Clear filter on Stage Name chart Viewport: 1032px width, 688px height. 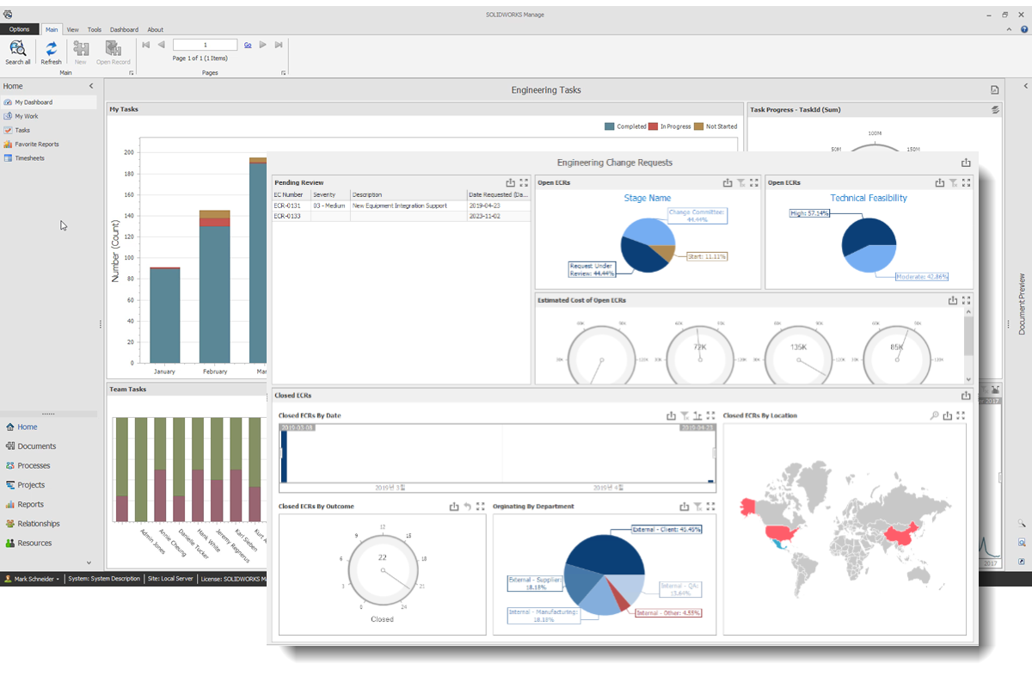[x=740, y=182]
